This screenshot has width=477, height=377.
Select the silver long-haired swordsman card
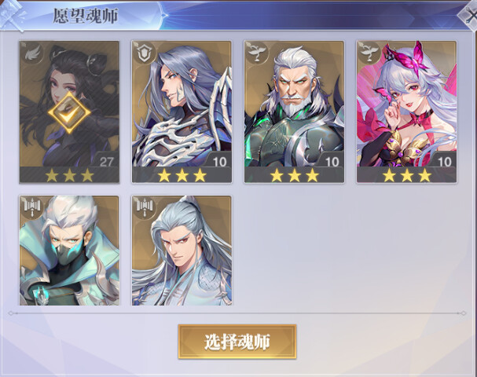[182, 251]
